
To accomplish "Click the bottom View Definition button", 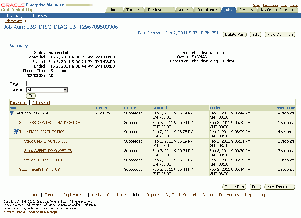I will (x=280, y=187).
